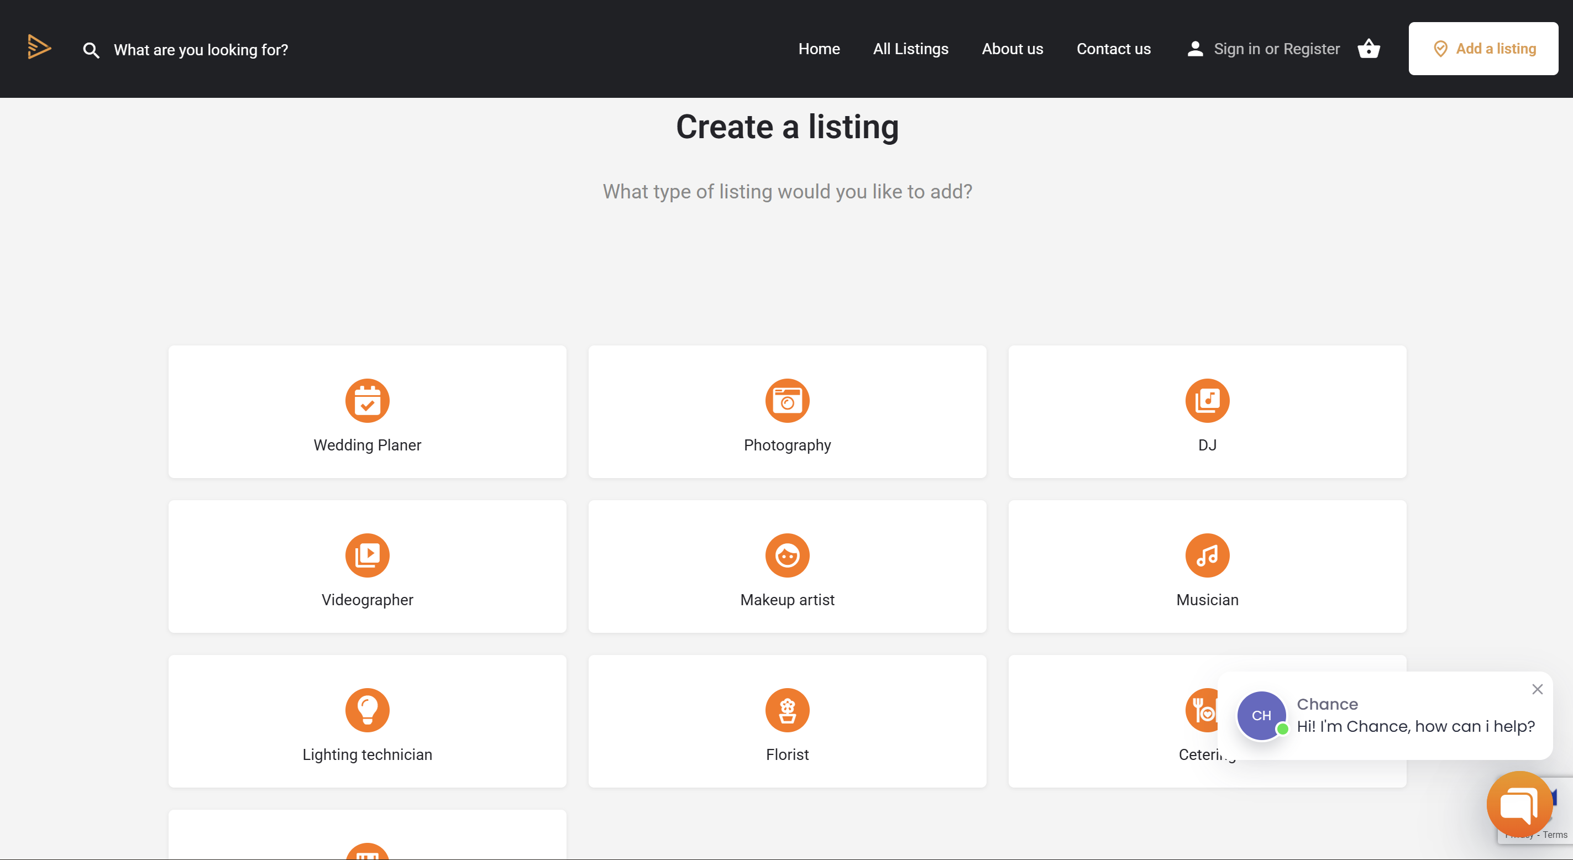Open All Listings in navigation
This screenshot has height=860, width=1573.
coord(910,49)
